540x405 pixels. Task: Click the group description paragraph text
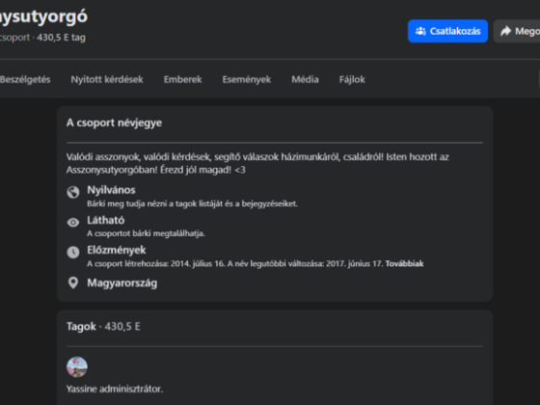257,163
